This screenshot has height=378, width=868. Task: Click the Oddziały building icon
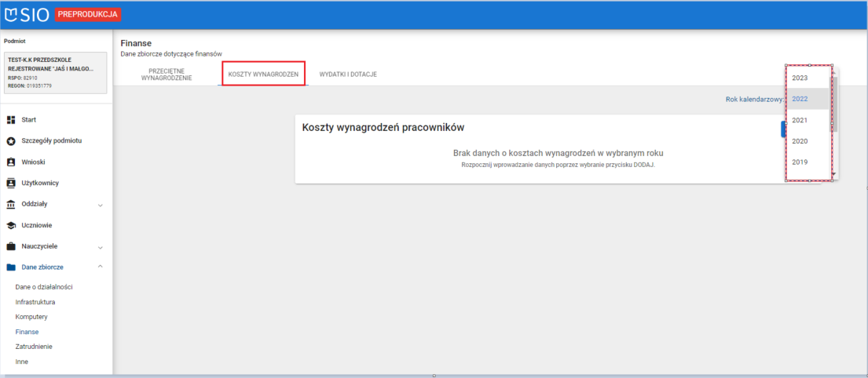[11, 204]
